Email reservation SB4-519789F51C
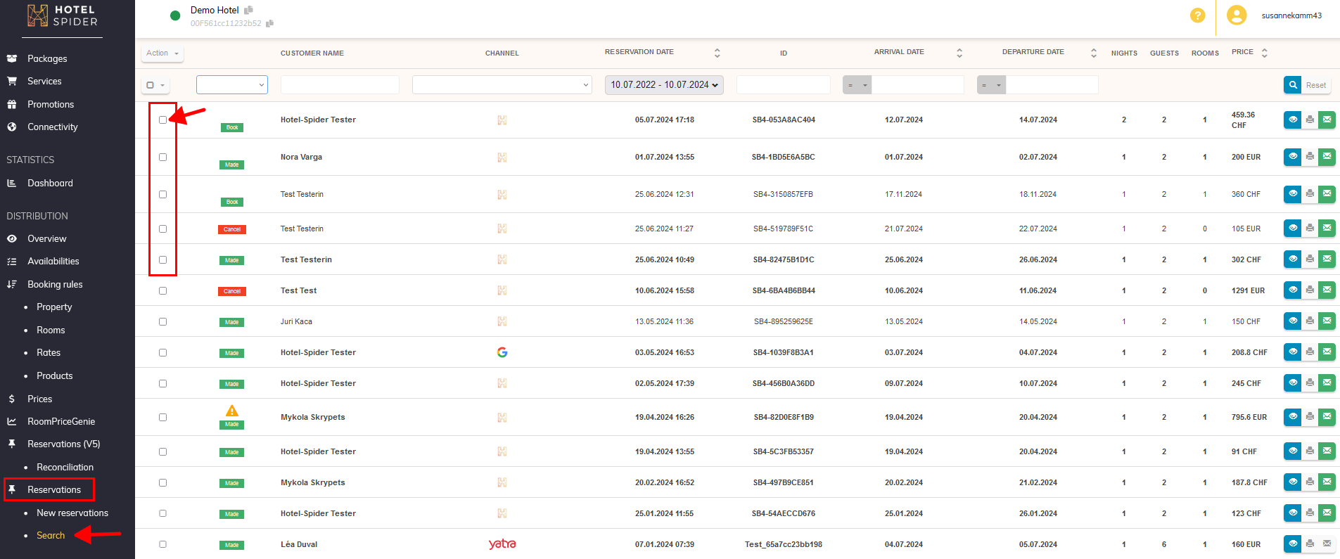This screenshot has height=559, width=1340. [x=1327, y=229]
